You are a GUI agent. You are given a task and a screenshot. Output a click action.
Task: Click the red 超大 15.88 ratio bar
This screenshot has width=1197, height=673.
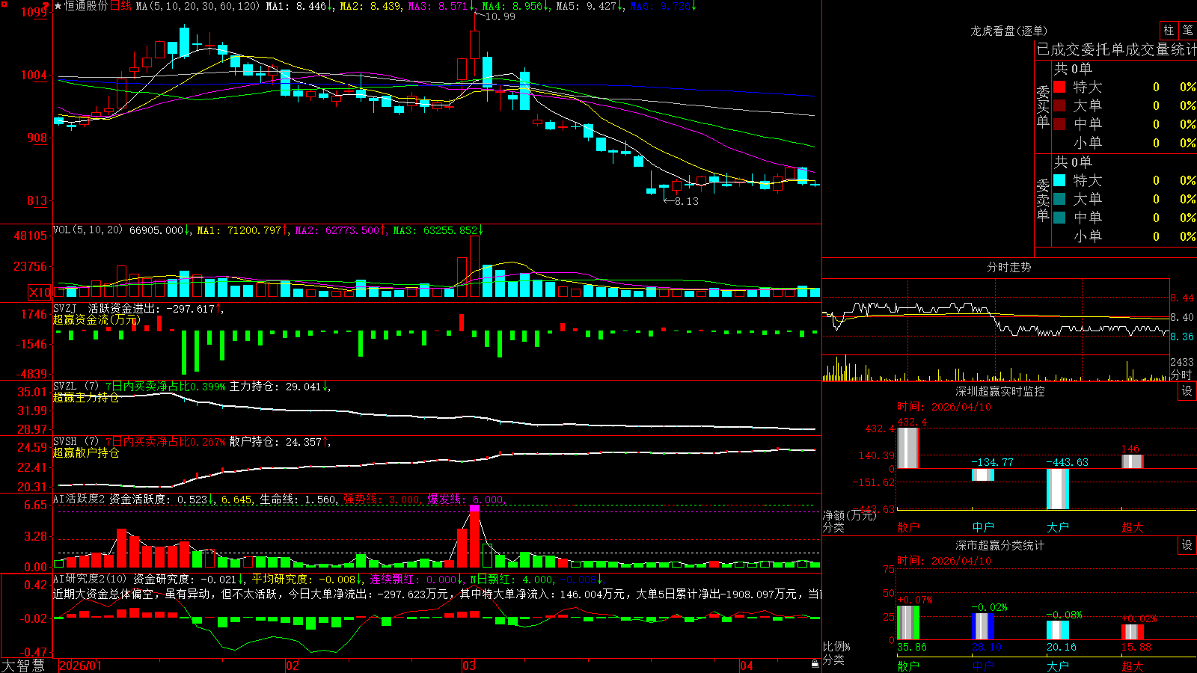(x=1133, y=632)
